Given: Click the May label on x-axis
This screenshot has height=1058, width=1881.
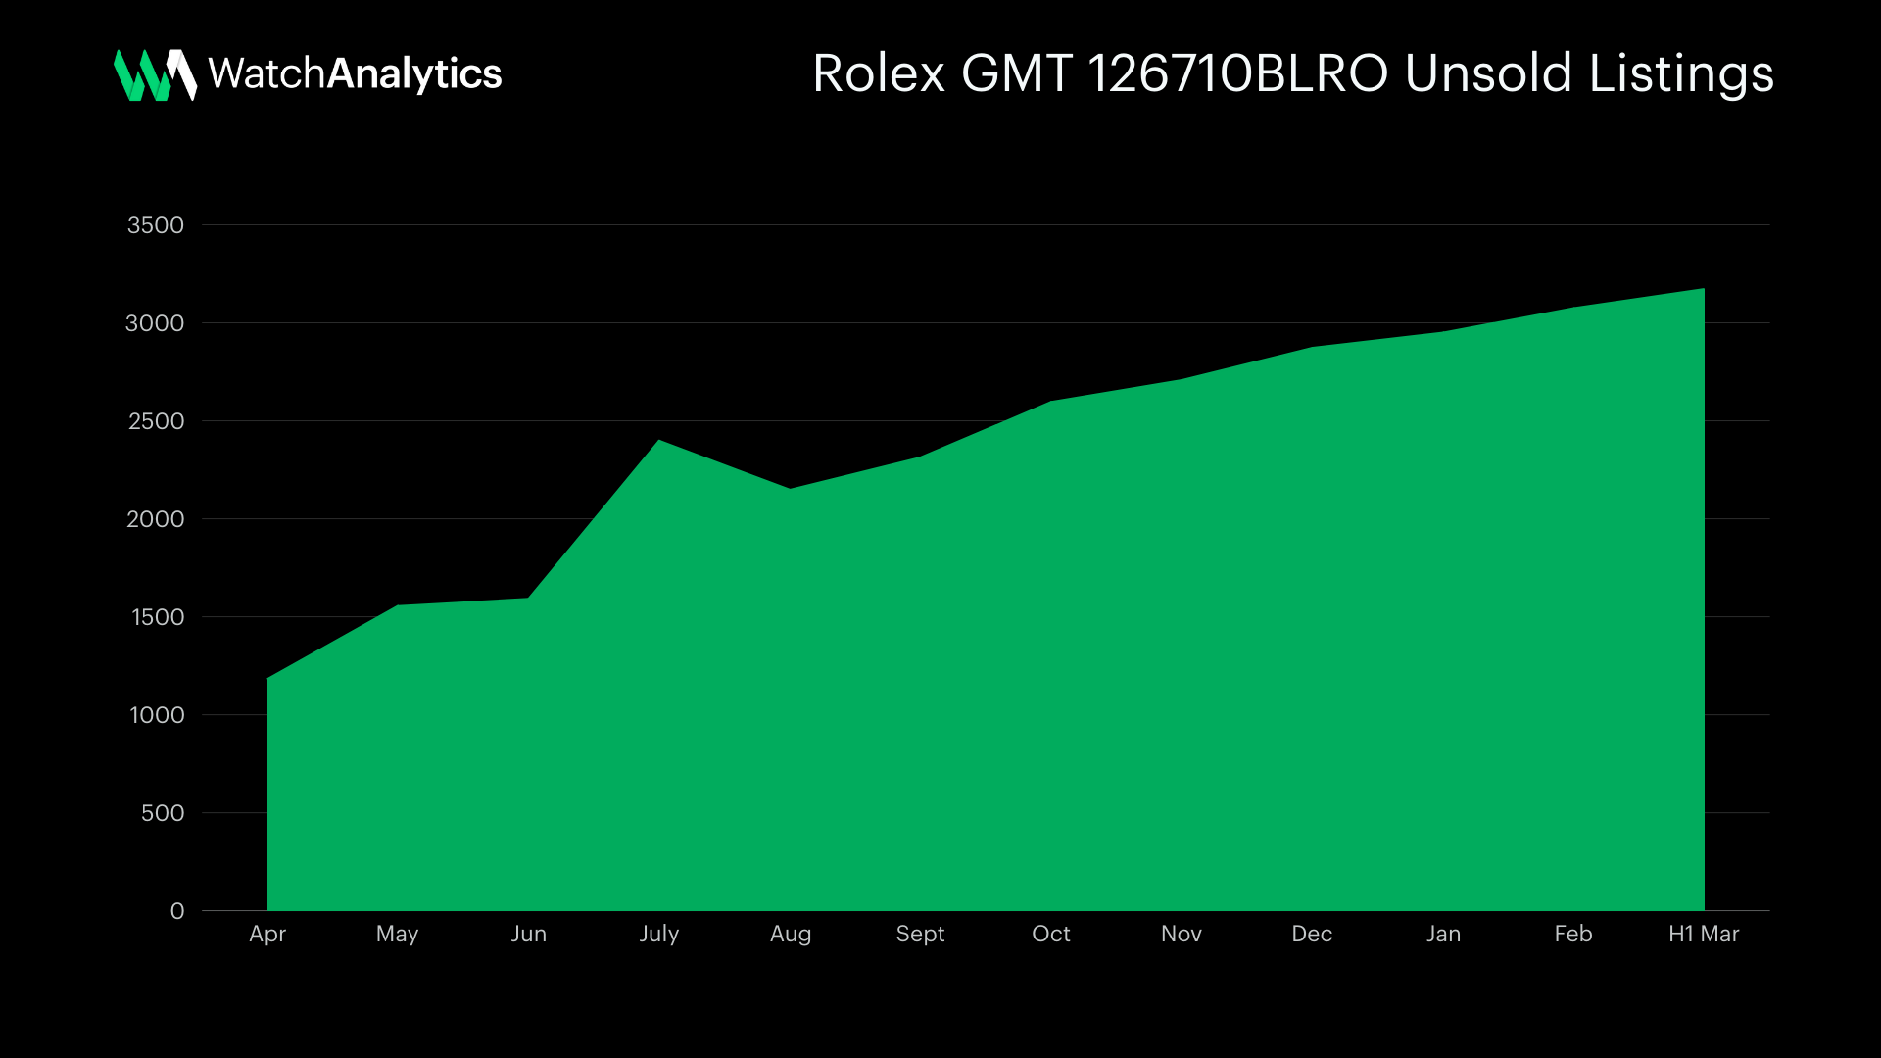Looking at the screenshot, I should (397, 934).
